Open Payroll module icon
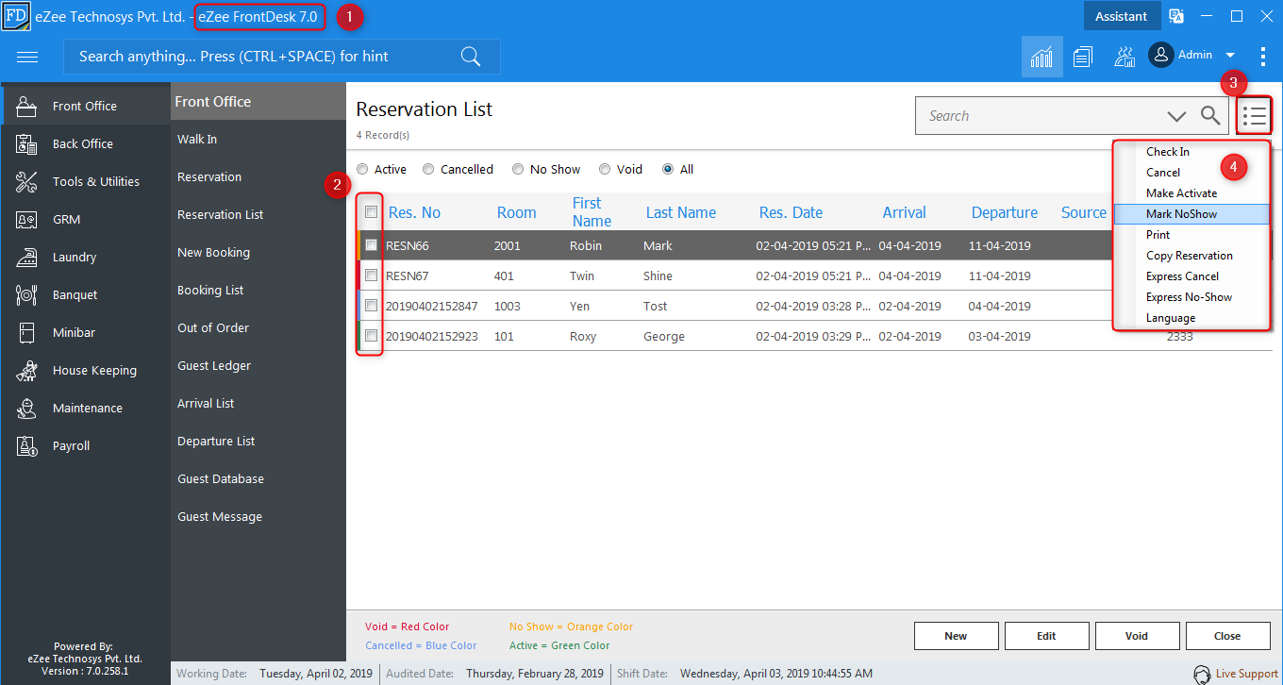Image resolution: width=1283 pixels, height=685 pixels. [26, 445]
